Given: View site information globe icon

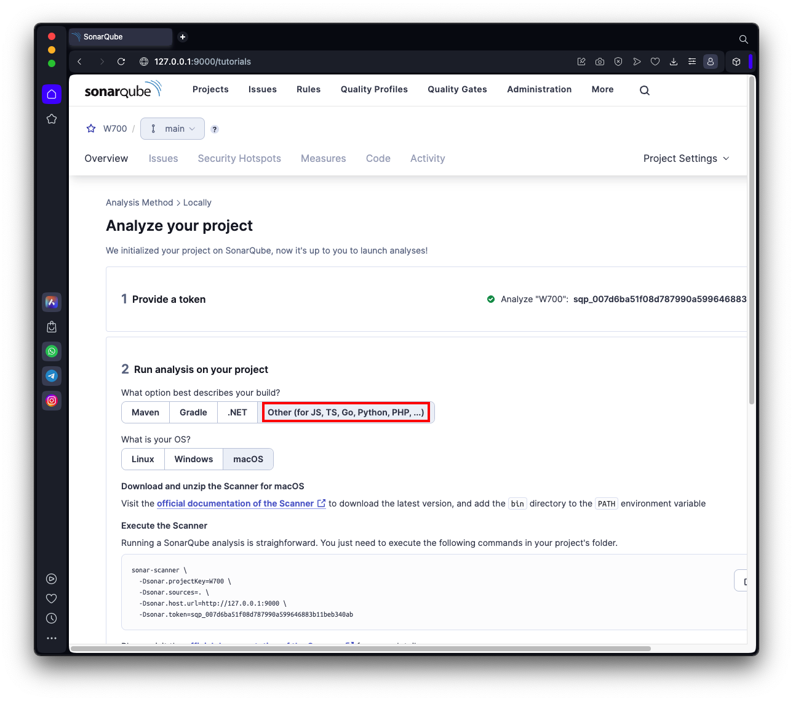Looking at the screenshot, I should click(144, 62).
